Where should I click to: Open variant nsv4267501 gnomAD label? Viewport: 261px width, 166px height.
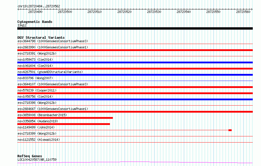pos(50,72)
